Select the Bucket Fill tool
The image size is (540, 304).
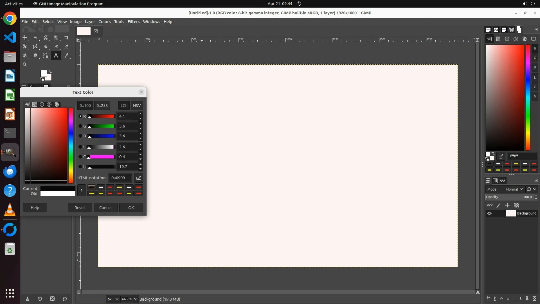46,46
